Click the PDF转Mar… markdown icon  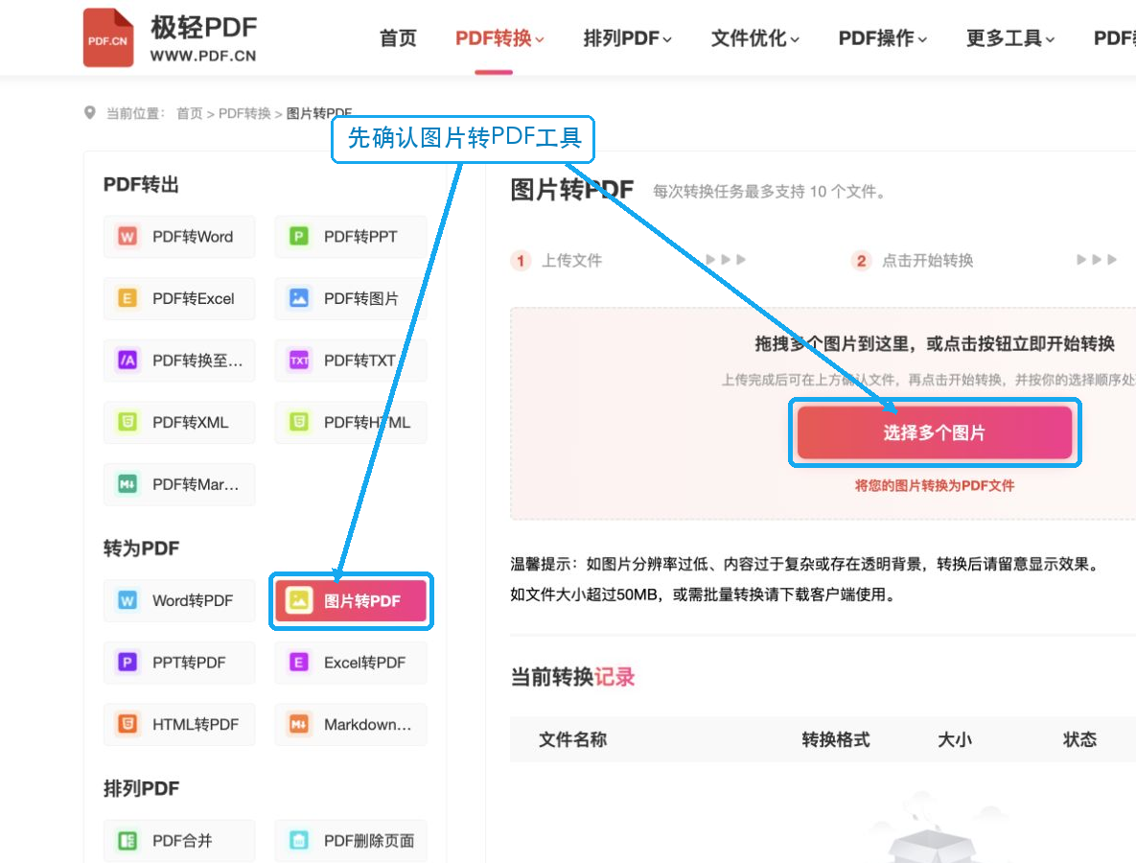(x=128, y=484)
